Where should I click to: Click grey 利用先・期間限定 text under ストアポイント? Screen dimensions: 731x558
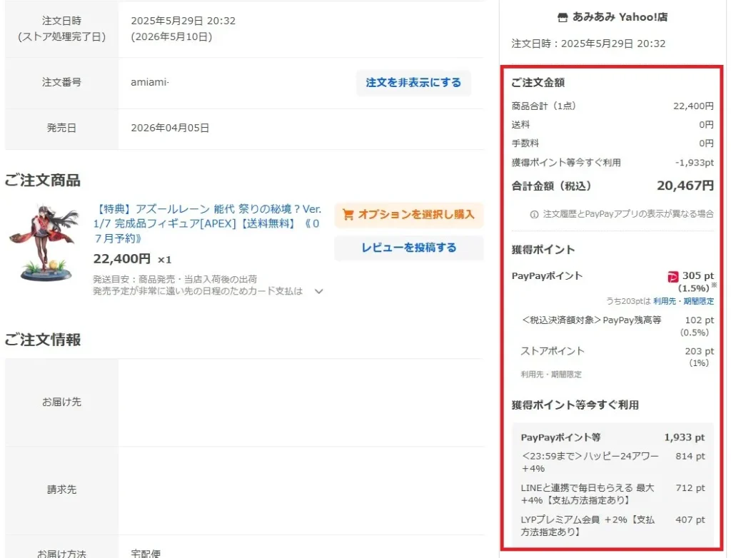pos(551,375)
